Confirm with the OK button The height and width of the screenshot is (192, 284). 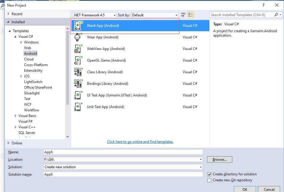245,189
